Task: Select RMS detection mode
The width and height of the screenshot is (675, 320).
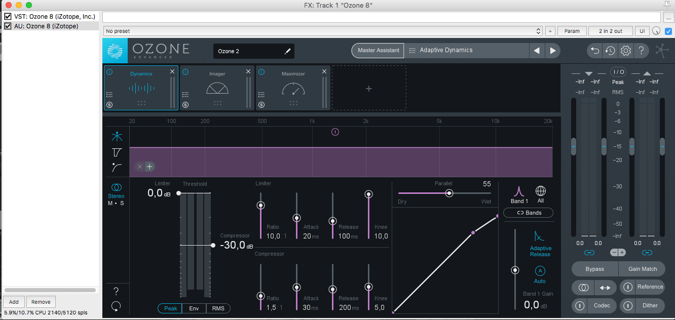Action: coord(218,308)
